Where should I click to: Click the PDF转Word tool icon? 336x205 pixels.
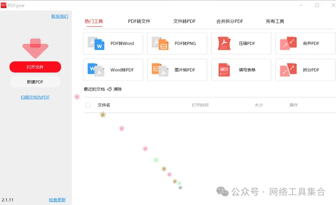coord(96,43)
